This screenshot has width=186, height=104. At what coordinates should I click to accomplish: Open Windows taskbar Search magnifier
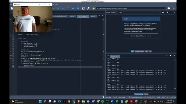pos(45,101)
